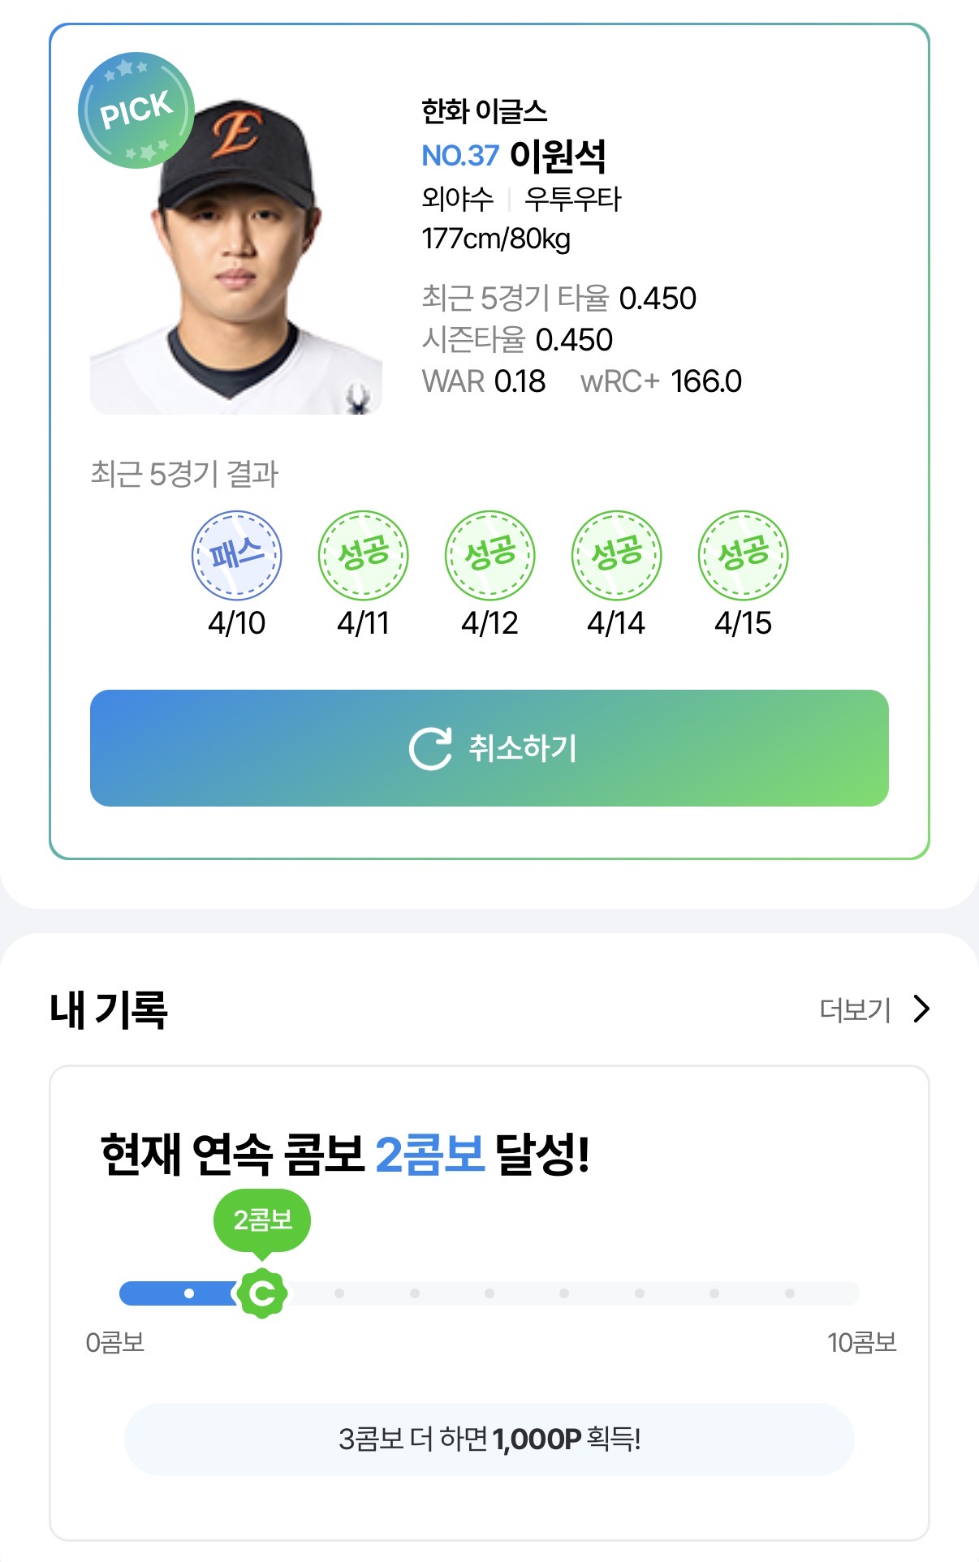
Task: Click the 성공 stamp for 4/12
Action: pyautogui.click(x=489, y=555)
